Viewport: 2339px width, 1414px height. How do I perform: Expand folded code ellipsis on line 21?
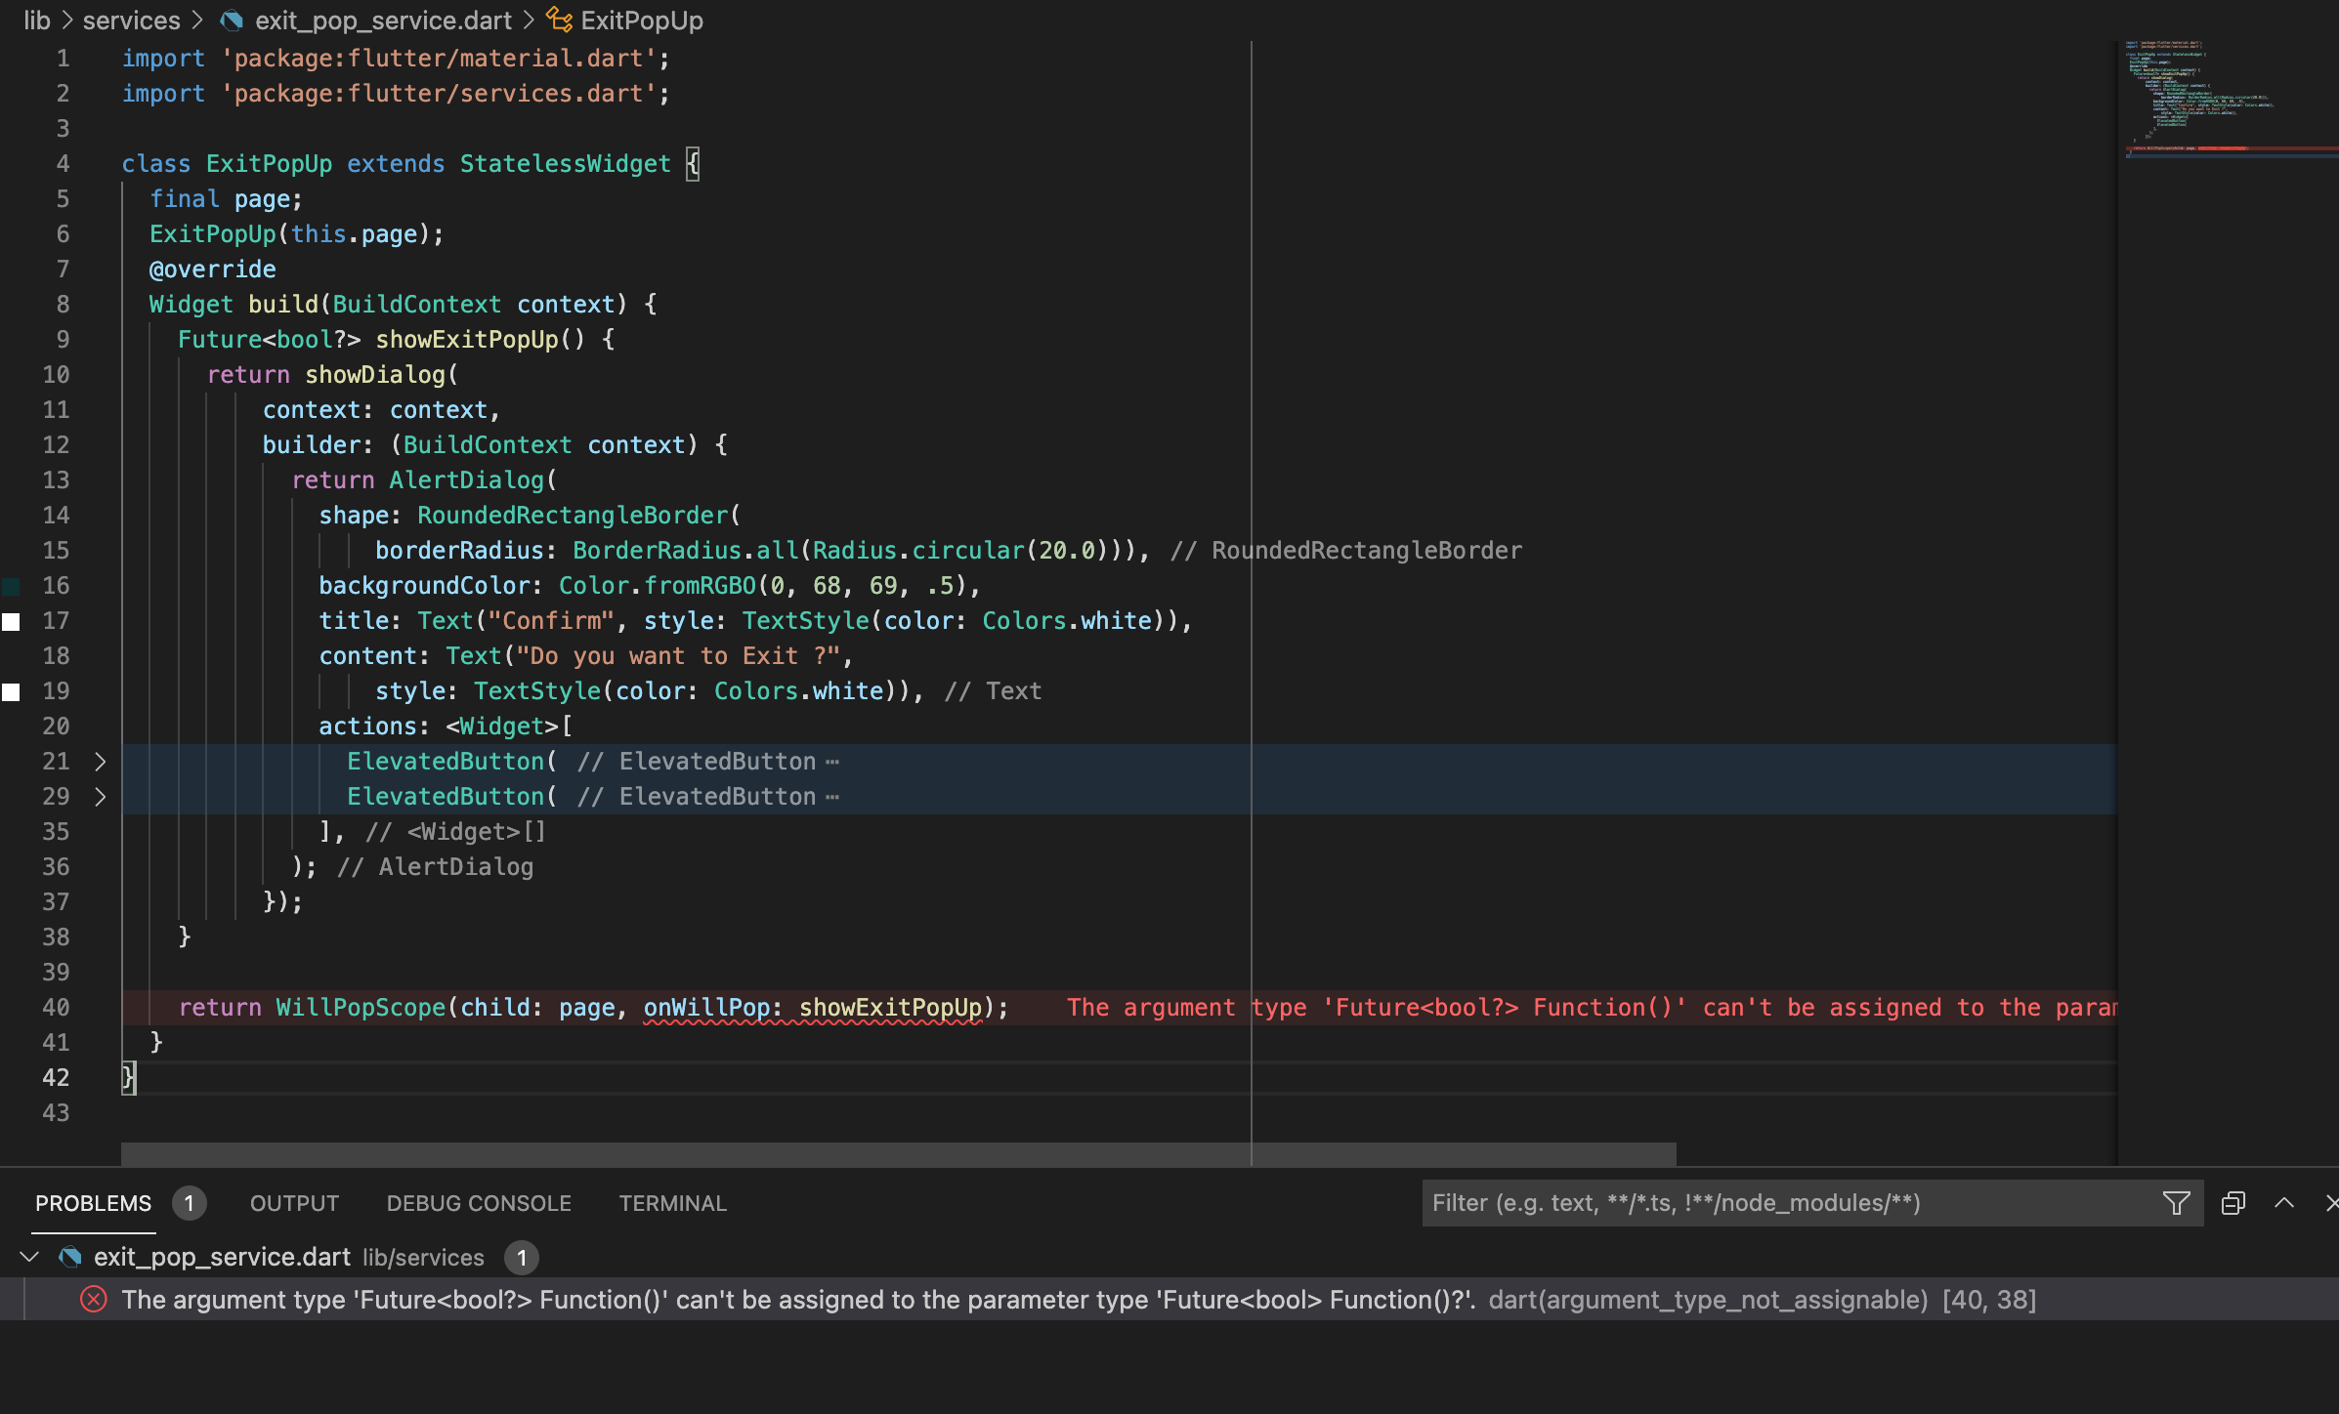(832, 762)
